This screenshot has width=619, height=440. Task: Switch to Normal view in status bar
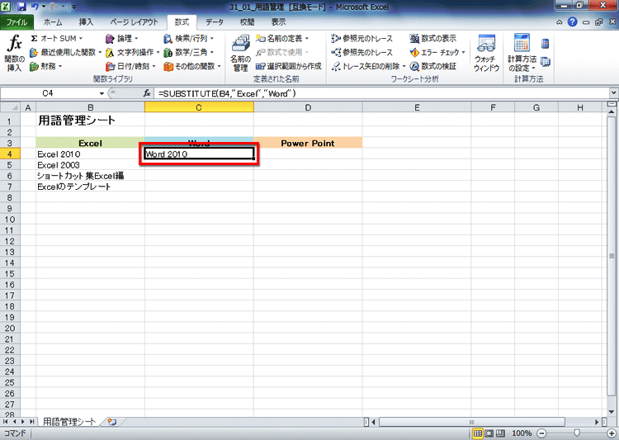478,433
